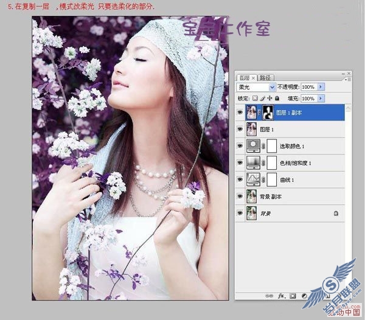The image size is (365, 320).
Task: Toggle visibility of 曲线 1 layer
Action: 240,179
